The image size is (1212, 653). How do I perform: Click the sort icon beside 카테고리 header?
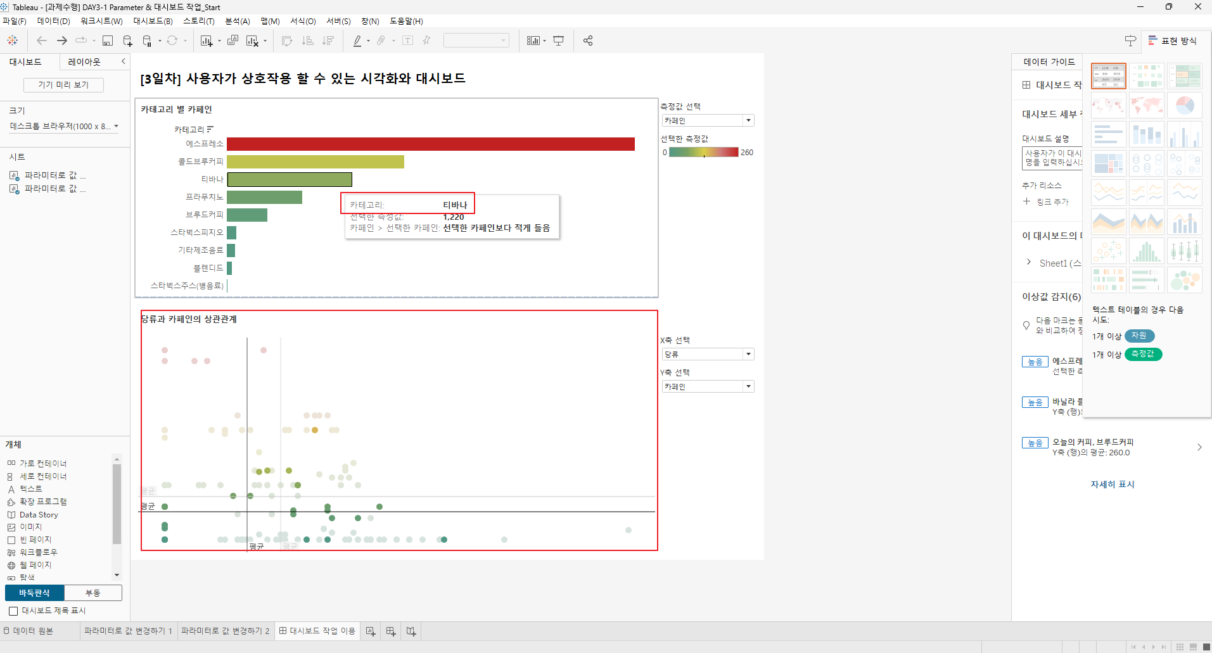pos(210,129)
